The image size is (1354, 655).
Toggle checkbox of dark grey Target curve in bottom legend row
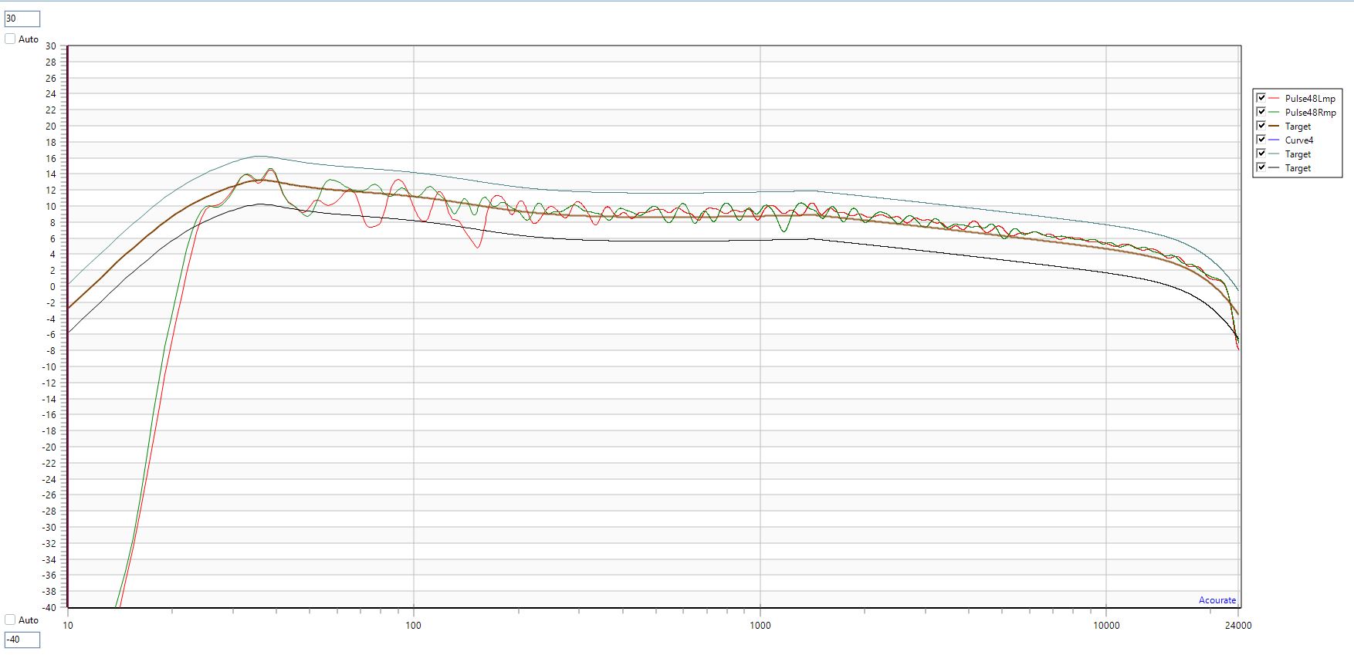pos(1261,167)
